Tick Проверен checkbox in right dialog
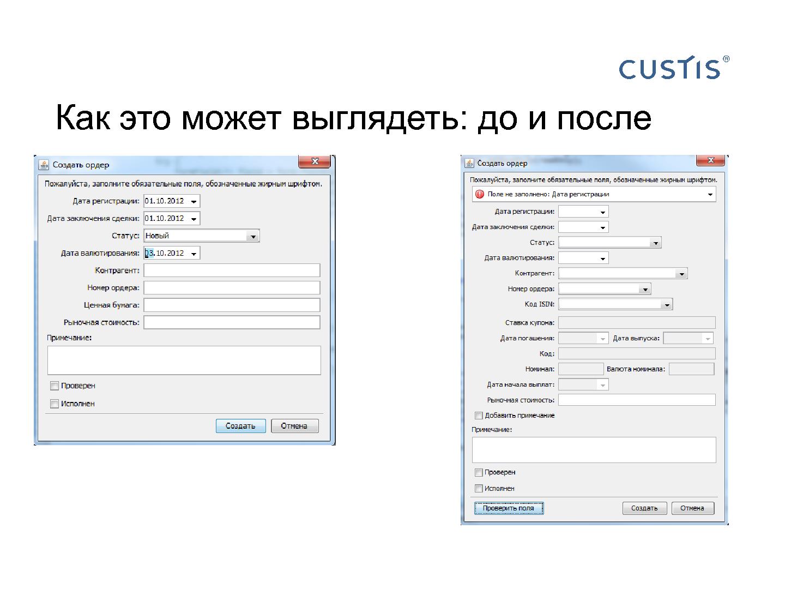Screen dimensions: 785x589 479,472
